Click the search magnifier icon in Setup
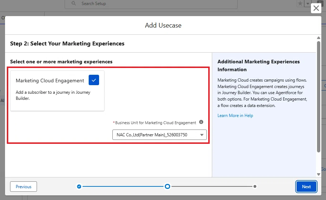The height and width of the screenshot is (200, 326). (74, 4)
